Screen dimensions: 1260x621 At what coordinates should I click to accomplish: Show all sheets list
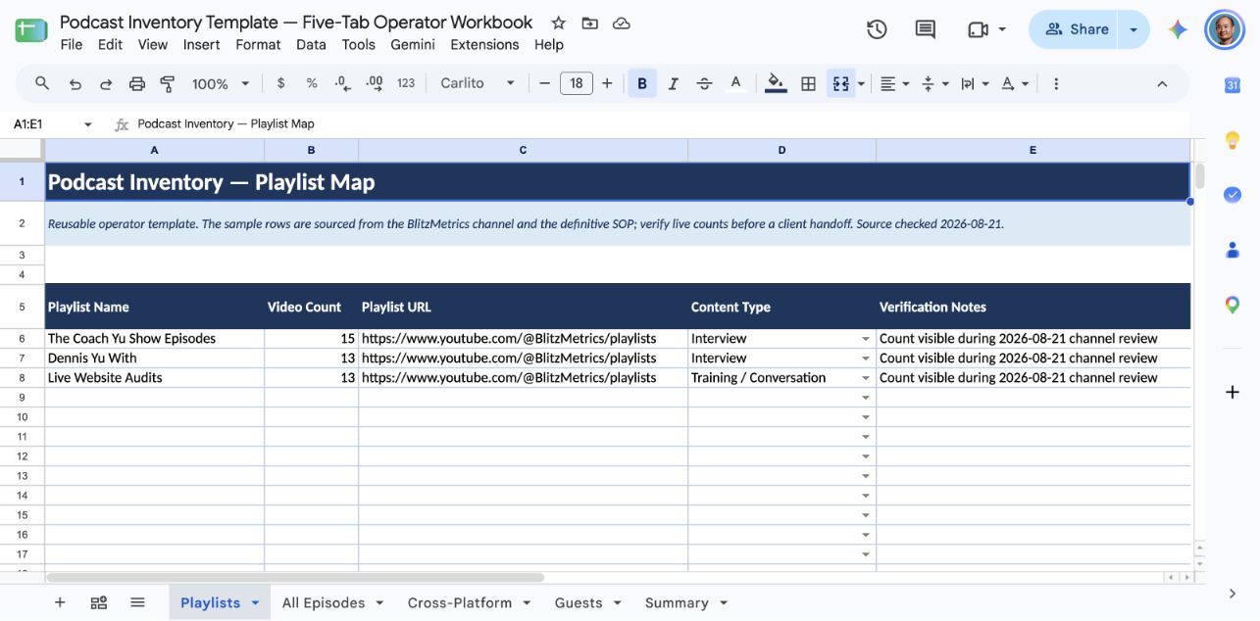pyautogui.click(x=137, y=602)
